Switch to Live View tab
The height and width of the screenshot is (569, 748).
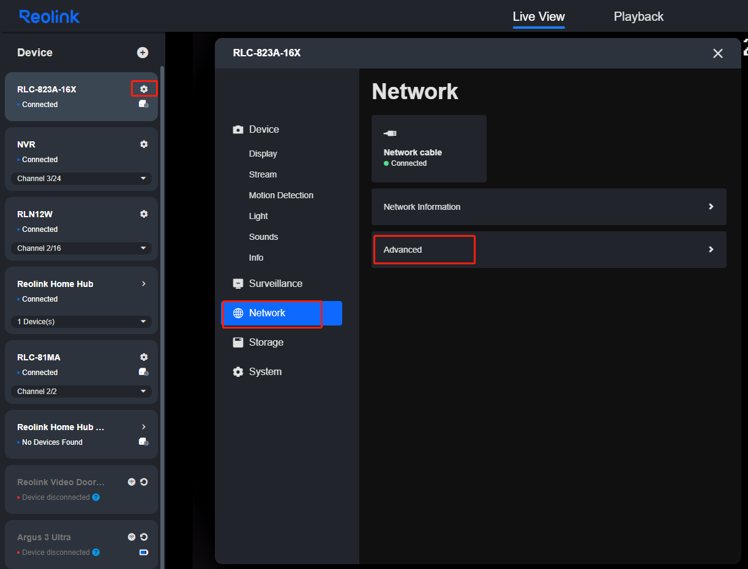coord(539,17)
